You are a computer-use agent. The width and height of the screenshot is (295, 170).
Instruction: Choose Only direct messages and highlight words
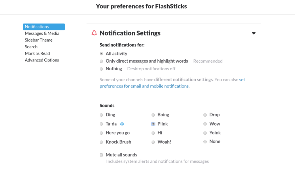(101, 61)
